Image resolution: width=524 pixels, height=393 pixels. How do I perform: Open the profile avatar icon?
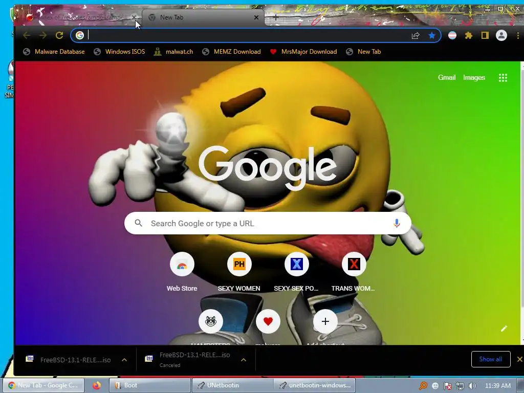click(x=501, y=35)
